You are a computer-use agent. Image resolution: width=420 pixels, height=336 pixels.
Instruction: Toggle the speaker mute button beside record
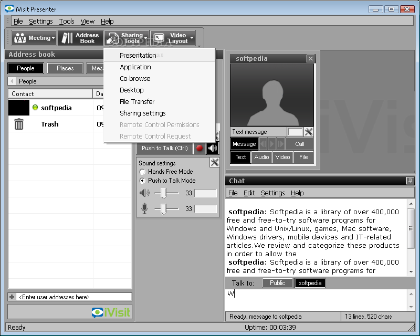213,148
